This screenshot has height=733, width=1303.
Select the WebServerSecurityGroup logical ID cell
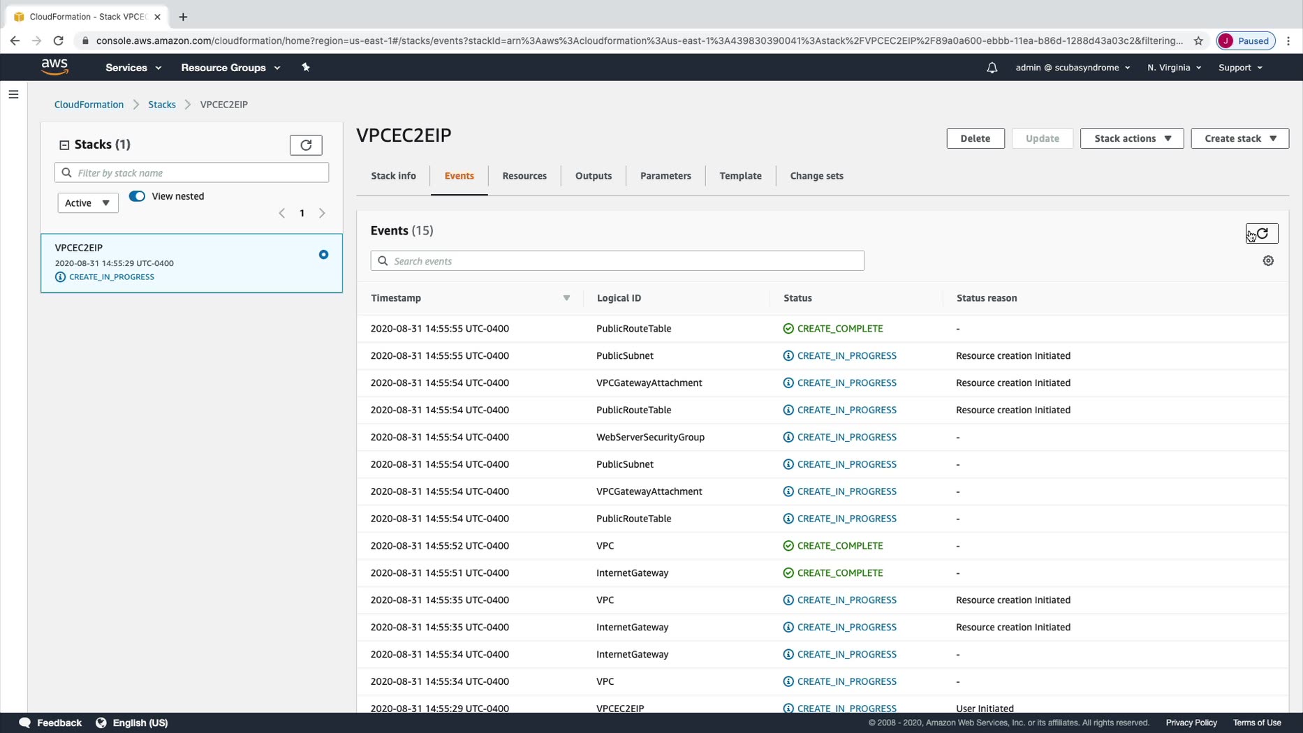coord(650,437)
